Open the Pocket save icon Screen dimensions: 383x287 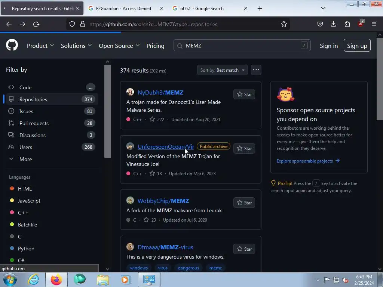pos(320,24)
